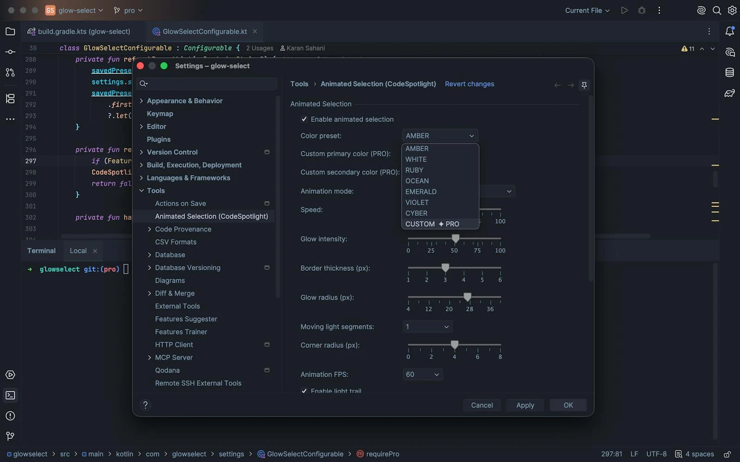
Task: Toggle Enable light trail checkbox
Action: pyautogui.click(x=304, y=391)
